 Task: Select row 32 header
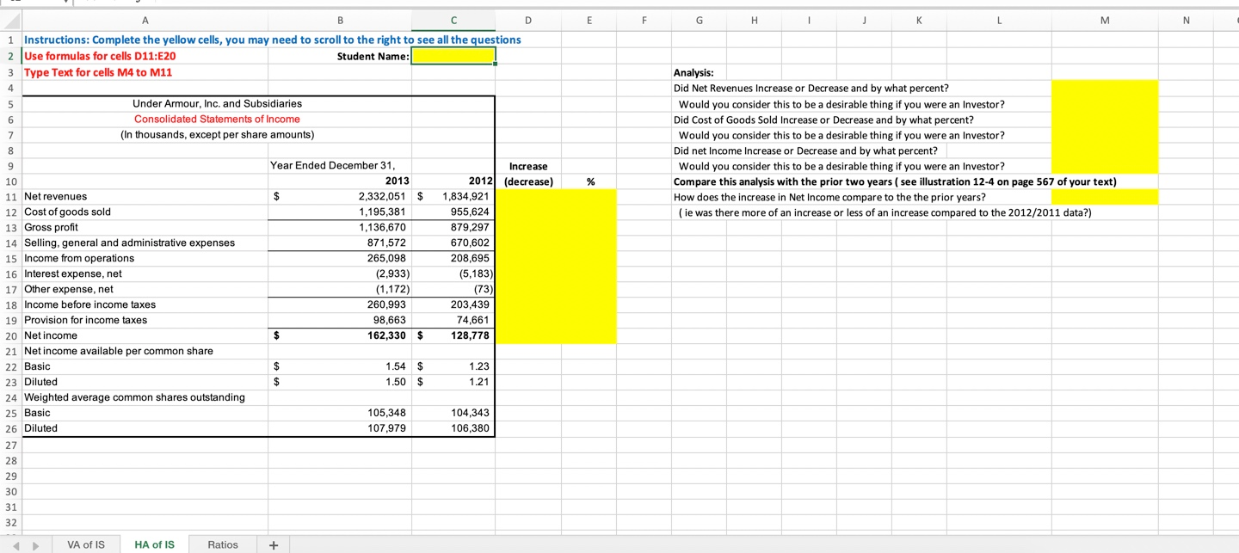pyautogui.click(x=10, y=521)
